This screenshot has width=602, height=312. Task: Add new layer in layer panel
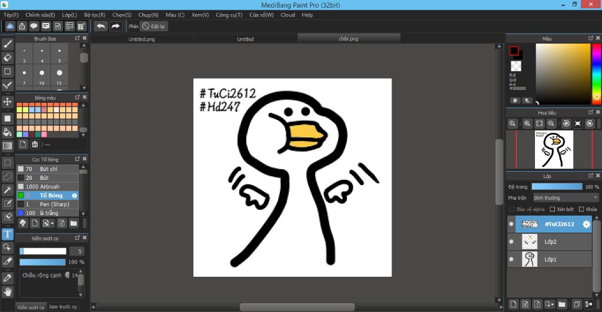pyautogui.click(x=513, y=304)
